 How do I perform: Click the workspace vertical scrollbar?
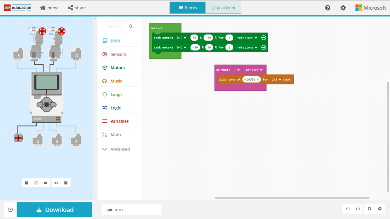tap(388, 137)
